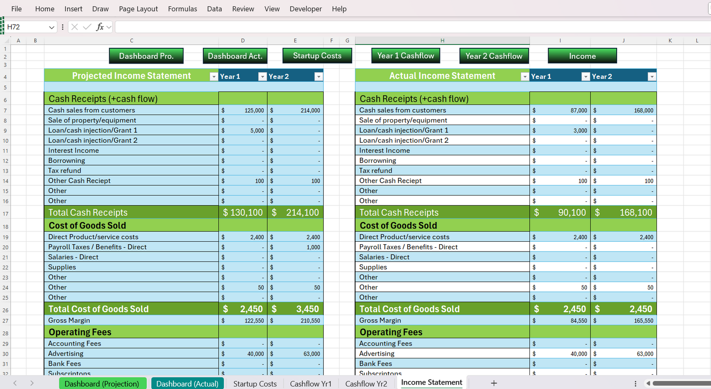Open the Page Layout ribbon tab
This screenshot has height=389, width=711.
[x=138, y=9]
